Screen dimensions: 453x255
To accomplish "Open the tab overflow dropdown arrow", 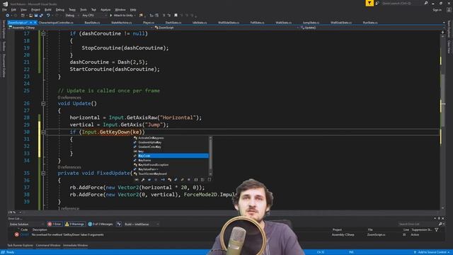I will click(x=444, y=22).
